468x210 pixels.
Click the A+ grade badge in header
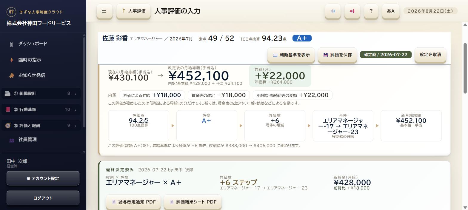point(302,38)
